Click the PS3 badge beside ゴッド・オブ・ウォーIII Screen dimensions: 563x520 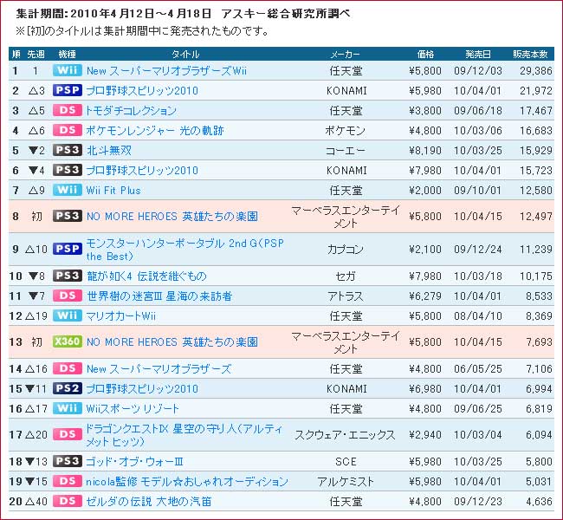tap(68, 461)
